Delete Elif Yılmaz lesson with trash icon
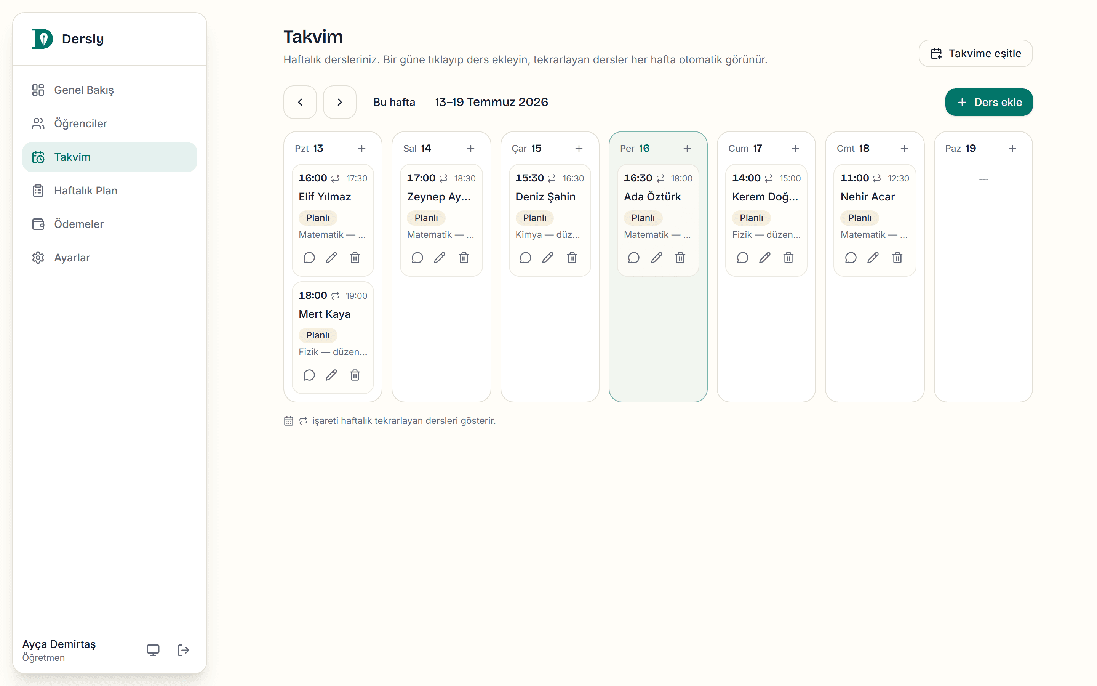1097x686 pixels. pos(355,258)
